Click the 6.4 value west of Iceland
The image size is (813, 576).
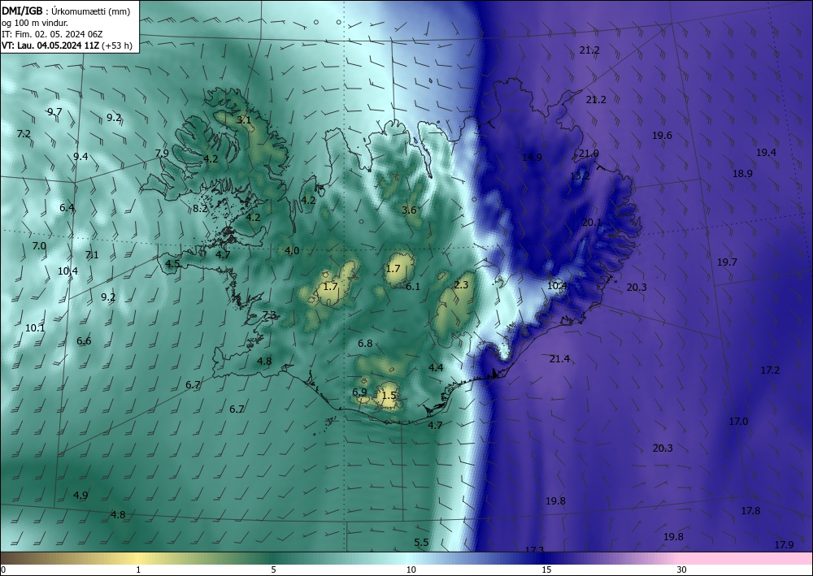(67, 208)
